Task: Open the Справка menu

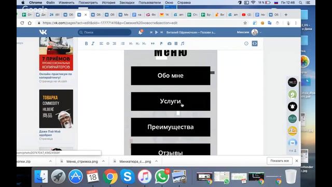Action: (184, 3)
